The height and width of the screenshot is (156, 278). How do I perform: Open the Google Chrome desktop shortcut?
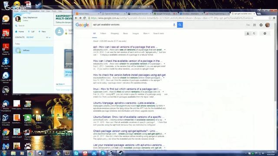(x=6, y=134)
